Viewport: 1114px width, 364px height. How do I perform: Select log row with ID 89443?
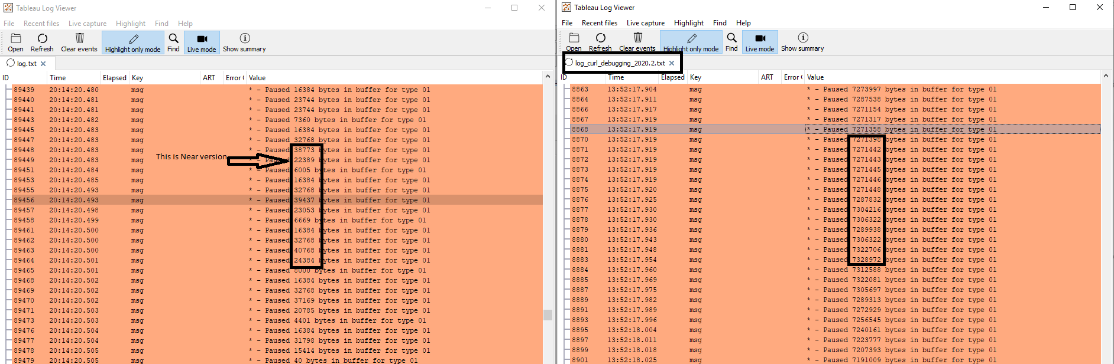click(x=277, y=120)
